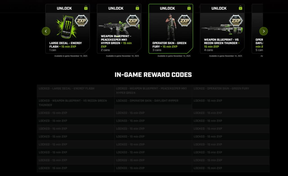Click the Monster can decal image
This screenshot has width=288, height=176.
[x=66, y=27]
